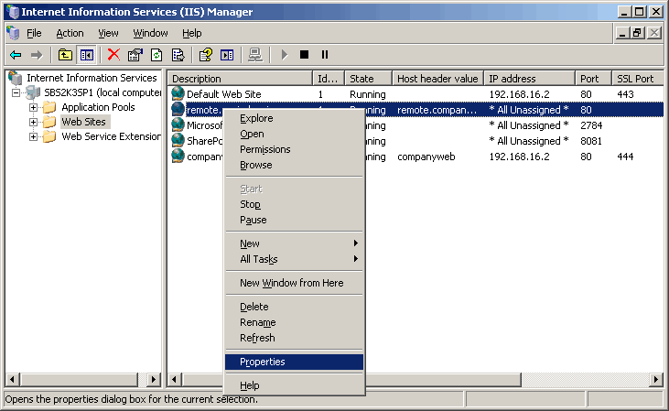
Task: Click the red X Delete toolbar icon
Action: [113, 55]
